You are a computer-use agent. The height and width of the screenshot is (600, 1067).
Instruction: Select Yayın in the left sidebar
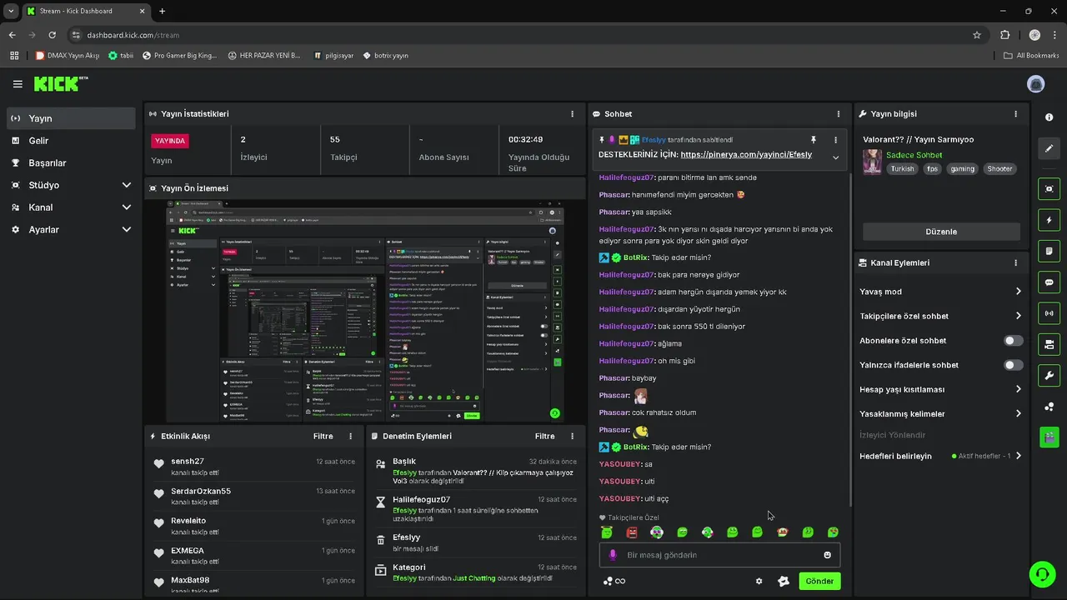coord(71,118)
